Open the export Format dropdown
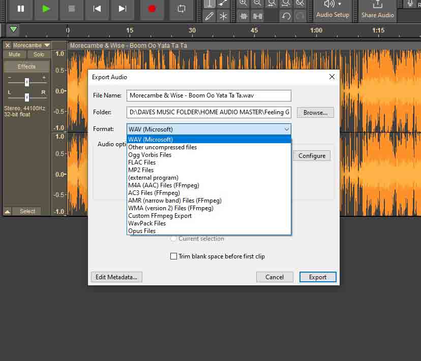This screenshot has width=421, height=361. coord(287,129)
